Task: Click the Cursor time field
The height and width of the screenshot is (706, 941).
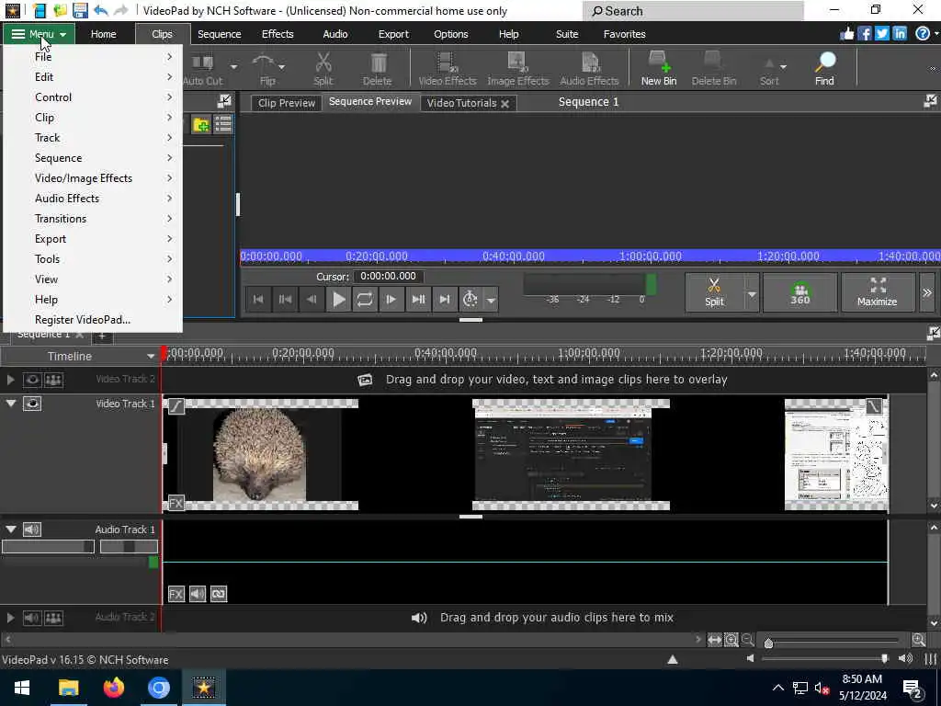Action: coord(389,276)
